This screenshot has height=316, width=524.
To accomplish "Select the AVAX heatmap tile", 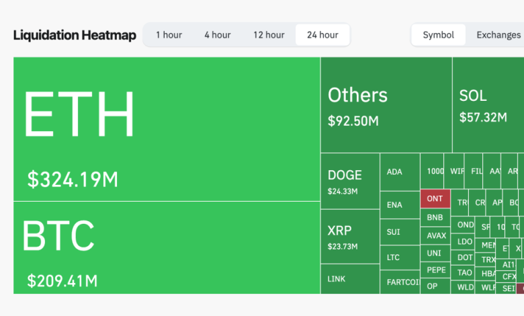I will click(x=435, y=236).
